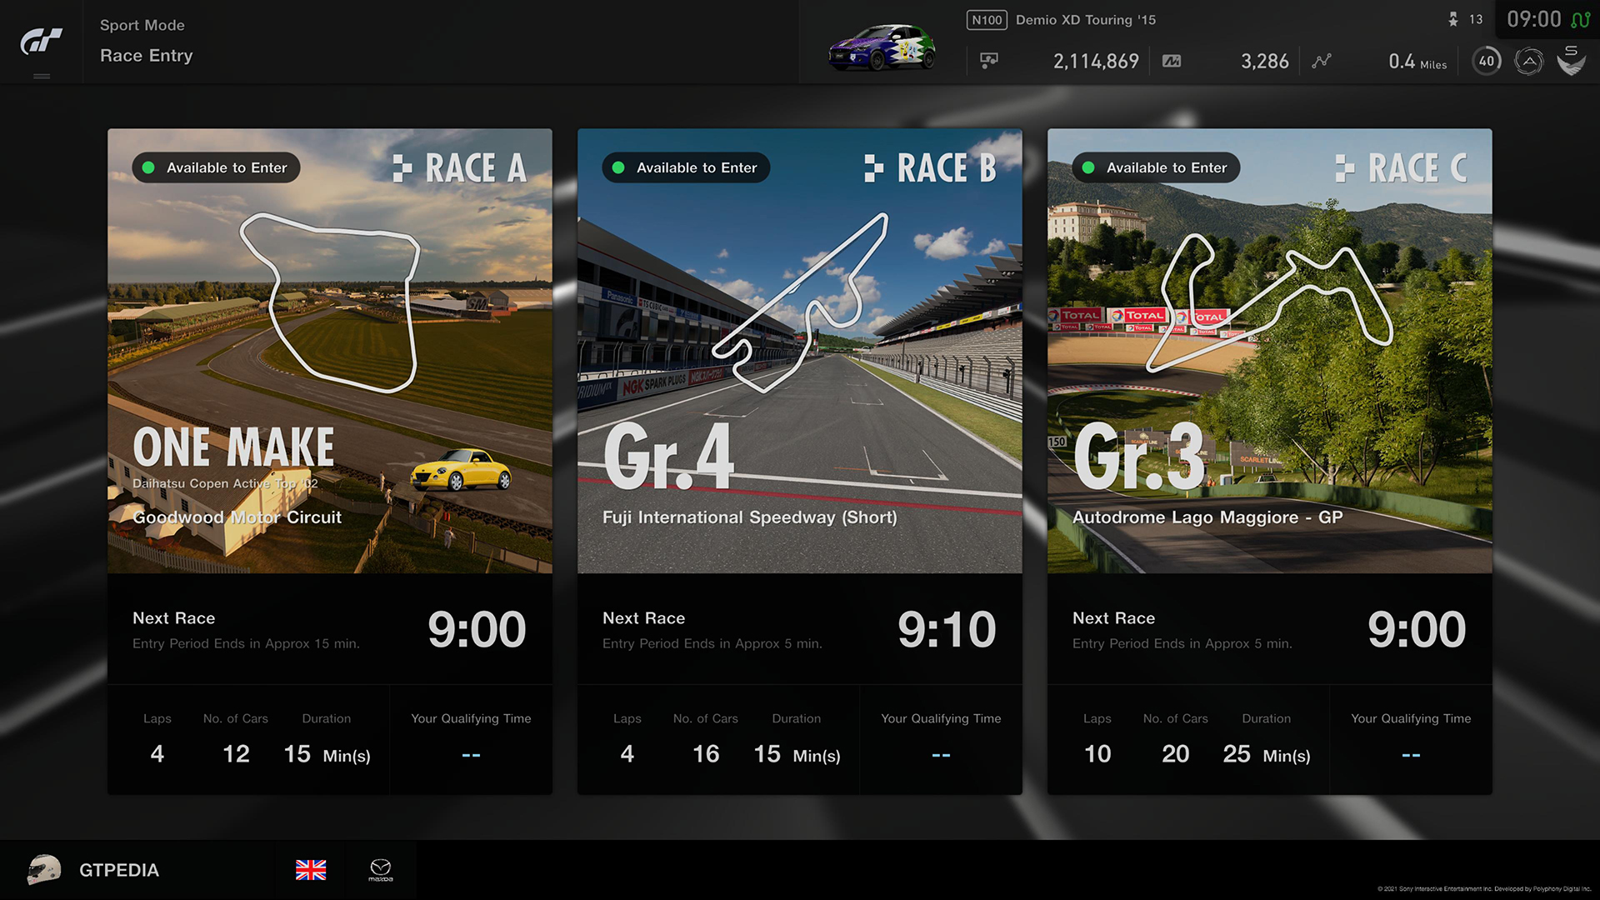Click Goodwood Motor Circuit track map
This screenshot has width=1600, height=900.
click(331, 302)
